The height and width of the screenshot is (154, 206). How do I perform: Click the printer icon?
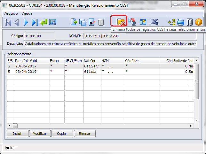(181, 22)
